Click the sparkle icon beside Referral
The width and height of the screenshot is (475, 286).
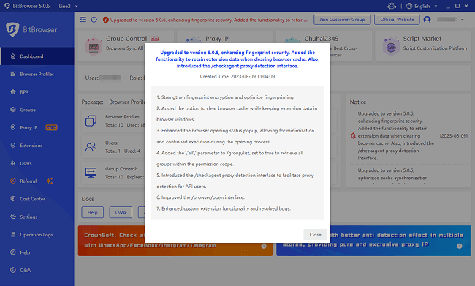click(50, 181)
